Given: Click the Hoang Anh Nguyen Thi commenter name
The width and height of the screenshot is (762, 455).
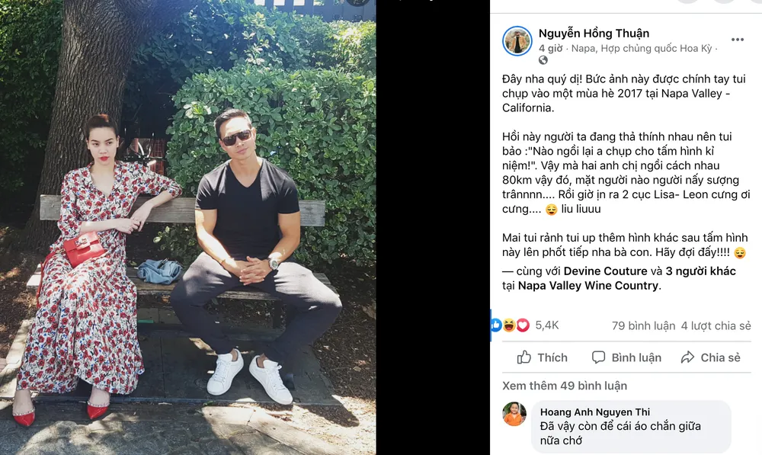Looking at the screenshot, I should coord(595,412).
